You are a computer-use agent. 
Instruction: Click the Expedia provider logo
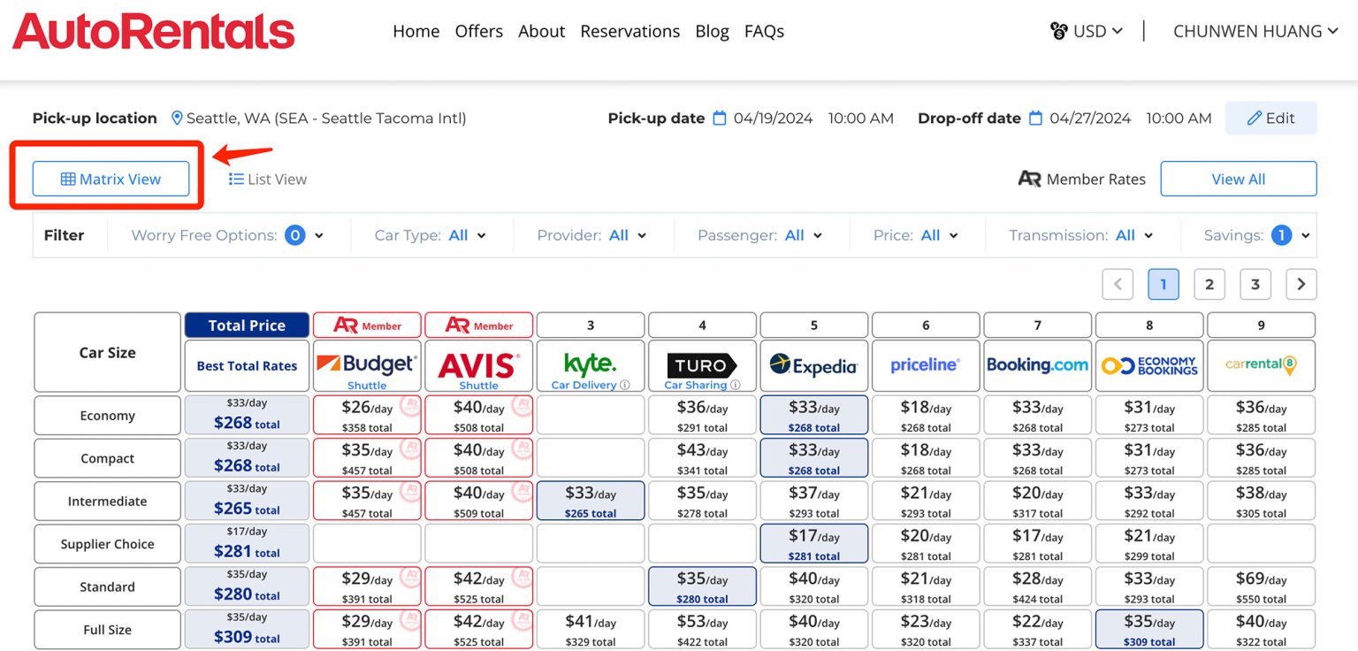point(813,365)
